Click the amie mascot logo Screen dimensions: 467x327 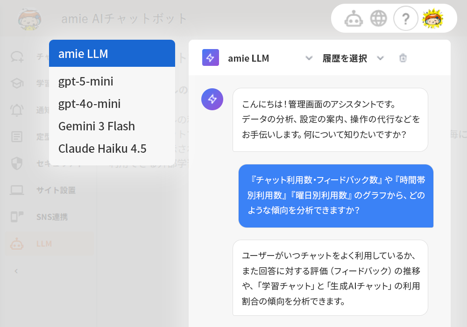pyautogui.click(x=29, y=19)
